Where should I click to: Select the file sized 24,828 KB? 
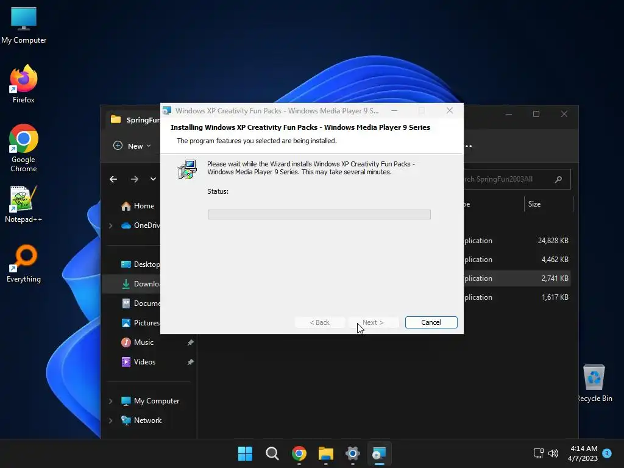[517, 240]
